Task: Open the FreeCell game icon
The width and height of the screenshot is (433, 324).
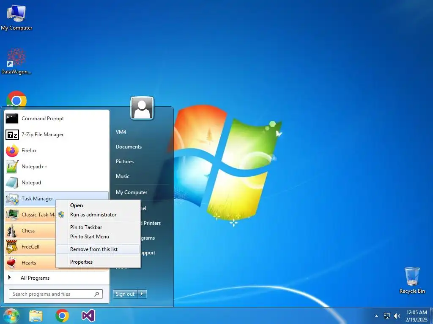Action: 12,247
